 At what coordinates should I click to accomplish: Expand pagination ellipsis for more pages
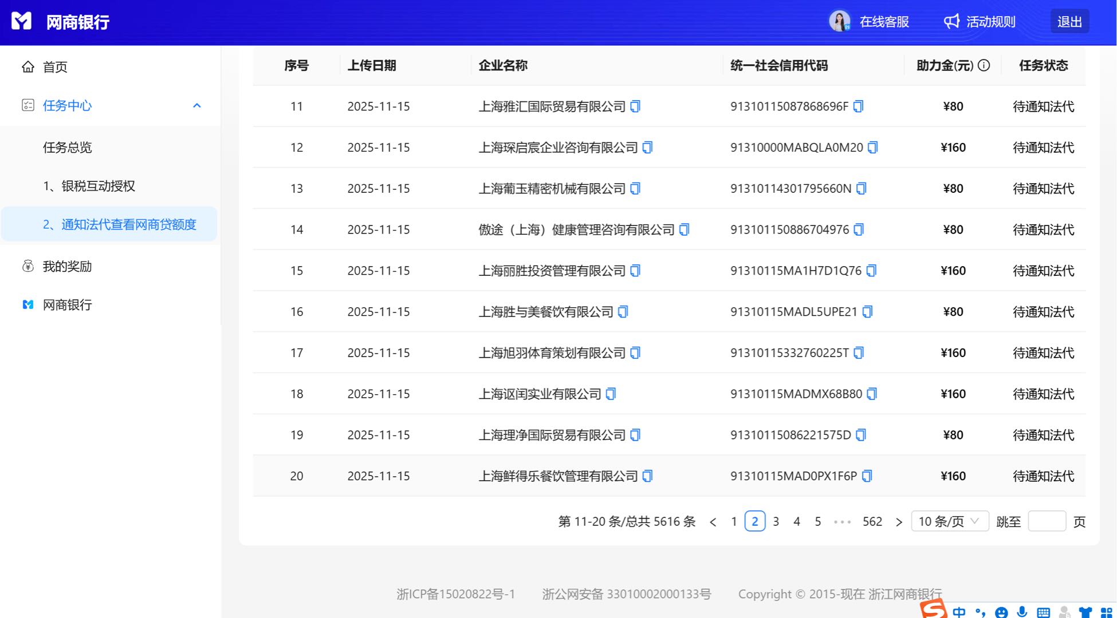pos(842,521)
